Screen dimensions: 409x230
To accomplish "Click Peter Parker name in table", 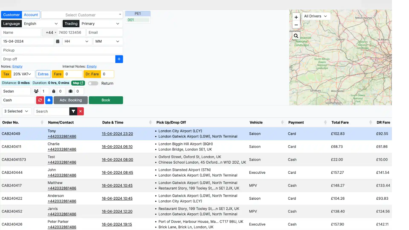I will [x=58, y=222].
